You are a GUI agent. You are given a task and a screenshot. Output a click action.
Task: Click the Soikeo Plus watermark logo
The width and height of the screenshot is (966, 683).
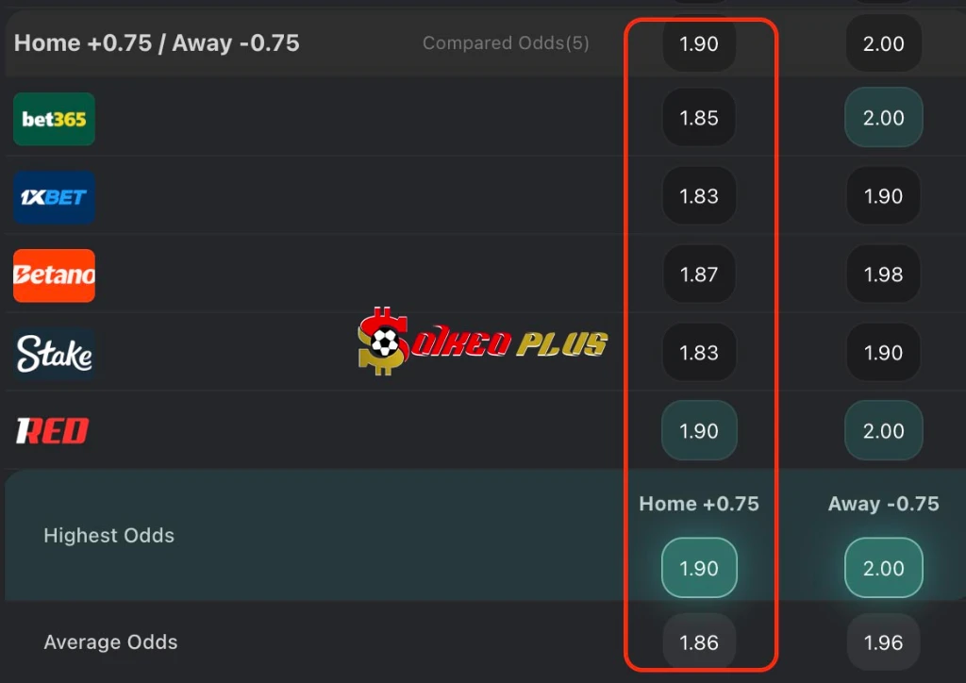coord(482,341)
